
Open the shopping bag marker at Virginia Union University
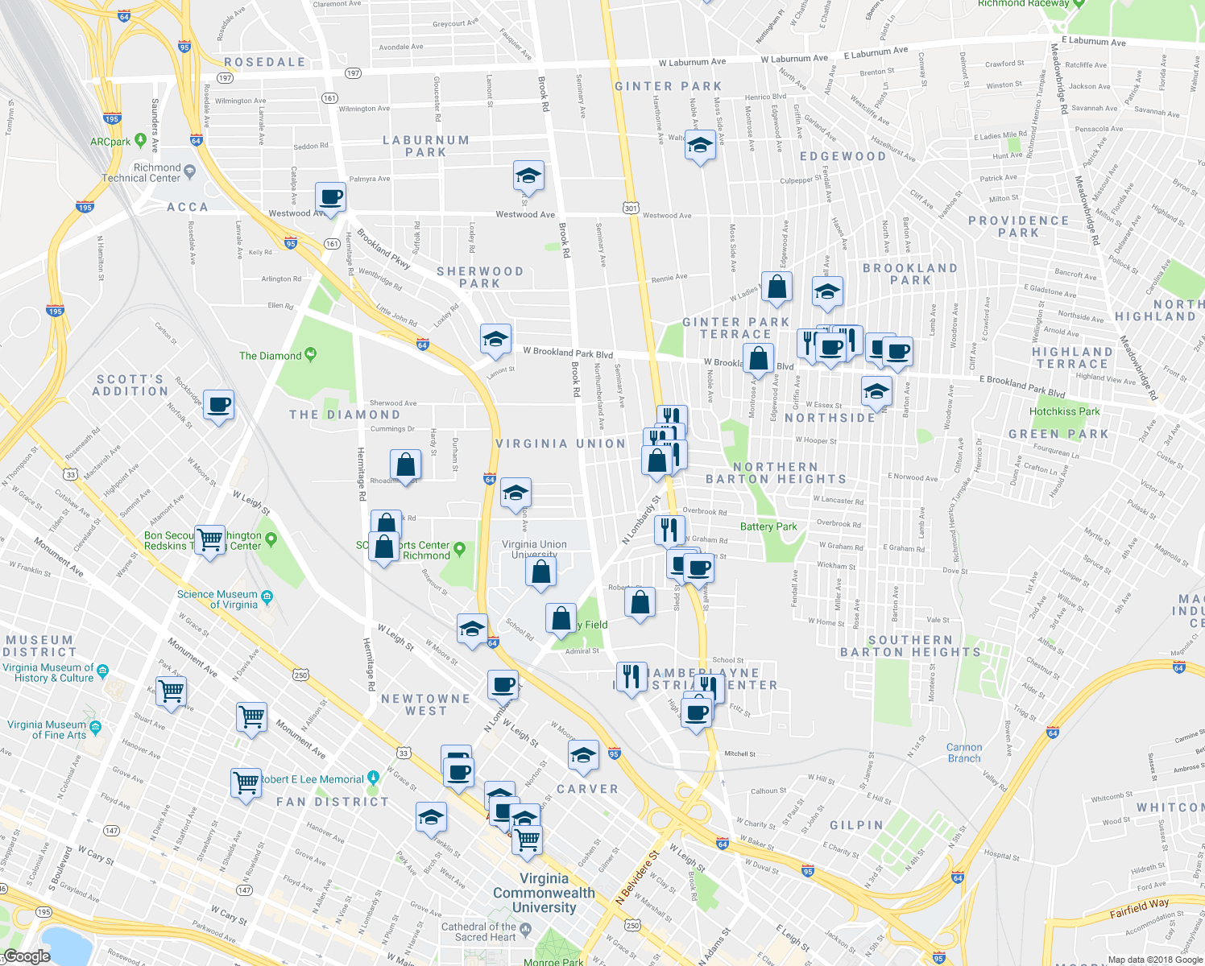point(541,573)
